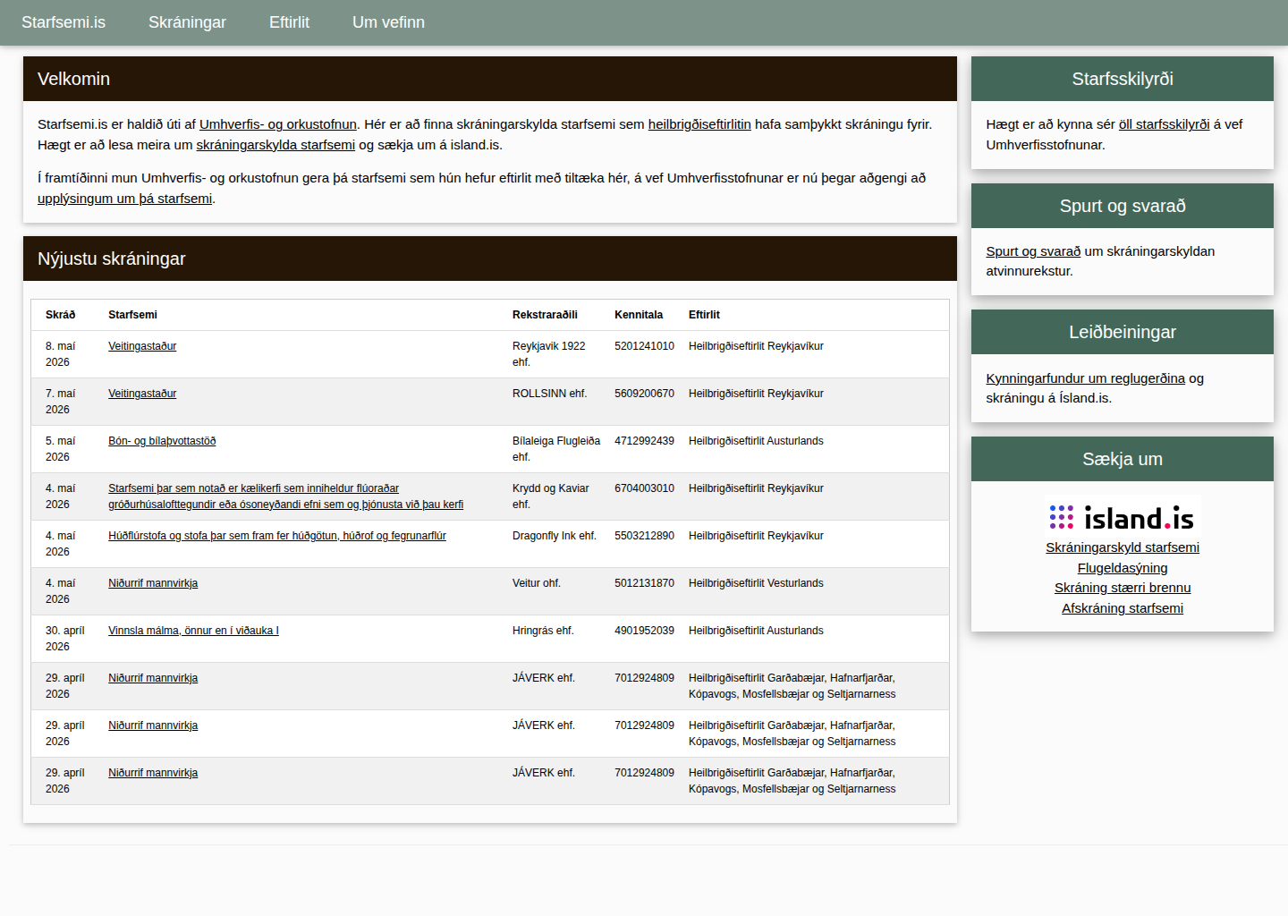1288x916 pixels.
Task: Open upplýsingum um þá starfsemi link
Action: 124,199
